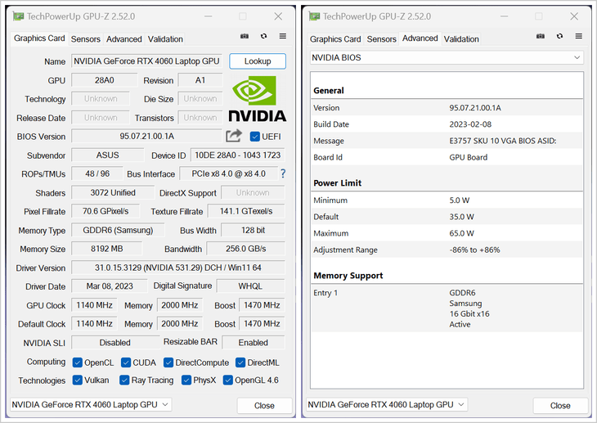597x423 pixels.
Task: Expand the NVIDIA BIOS dropdown
Action: (x=446, y=58)
